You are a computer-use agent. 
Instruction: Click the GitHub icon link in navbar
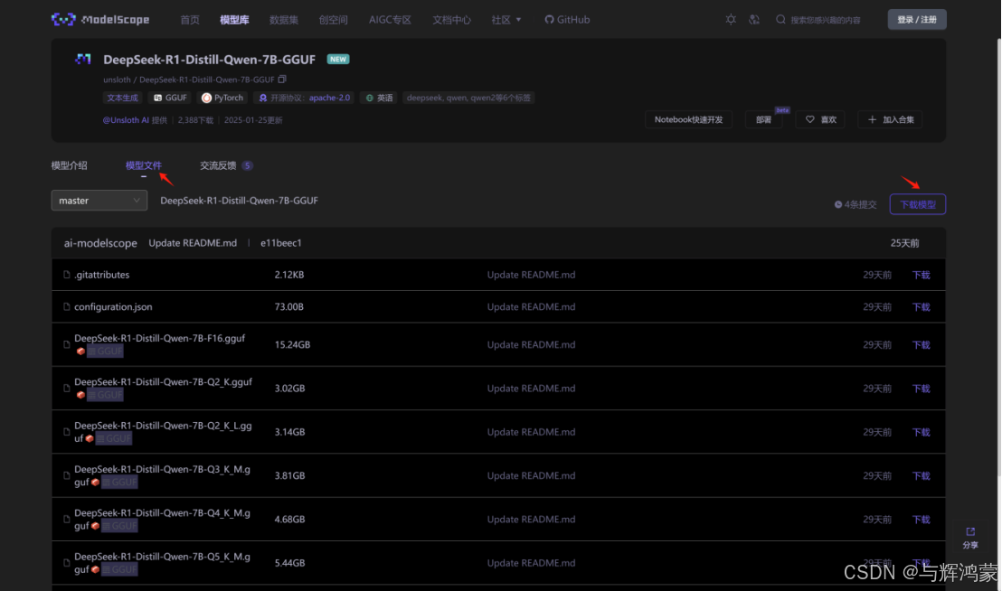(567, 20)
